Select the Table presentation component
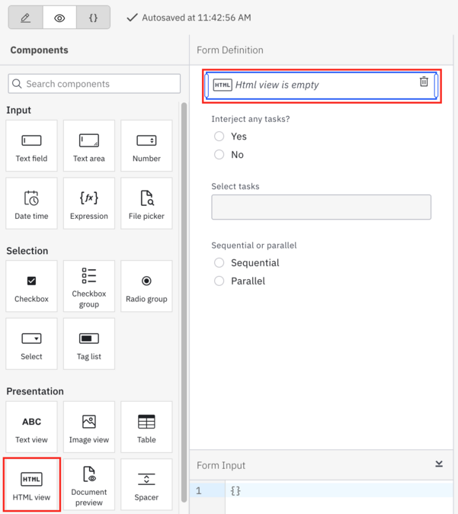 (146, 427)
